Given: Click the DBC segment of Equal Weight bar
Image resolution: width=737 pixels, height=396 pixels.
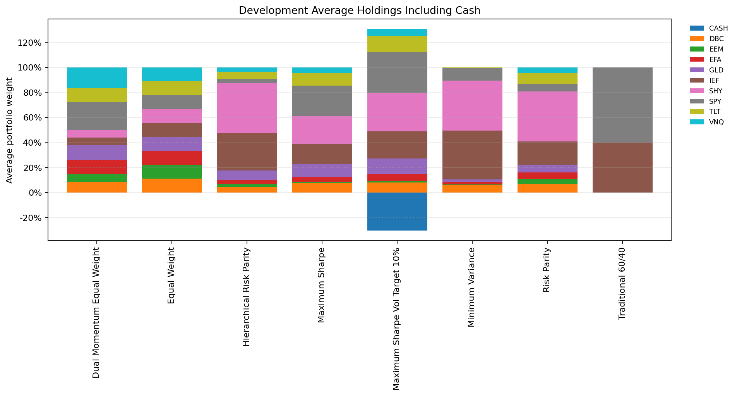Looking at the screenshot, I should click(172, 186).
